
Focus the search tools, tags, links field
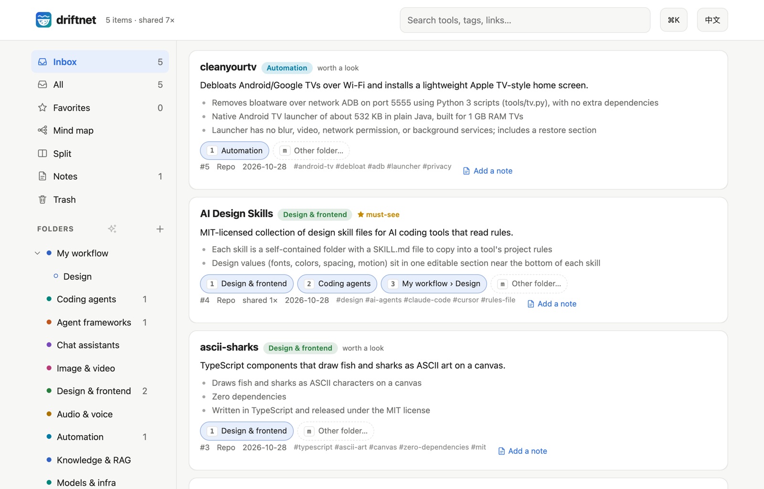click(x=525, y=20)
